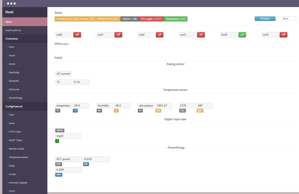Open the Email settings
The width and height of the screenshot is (299, 194).
click(25, 123)
